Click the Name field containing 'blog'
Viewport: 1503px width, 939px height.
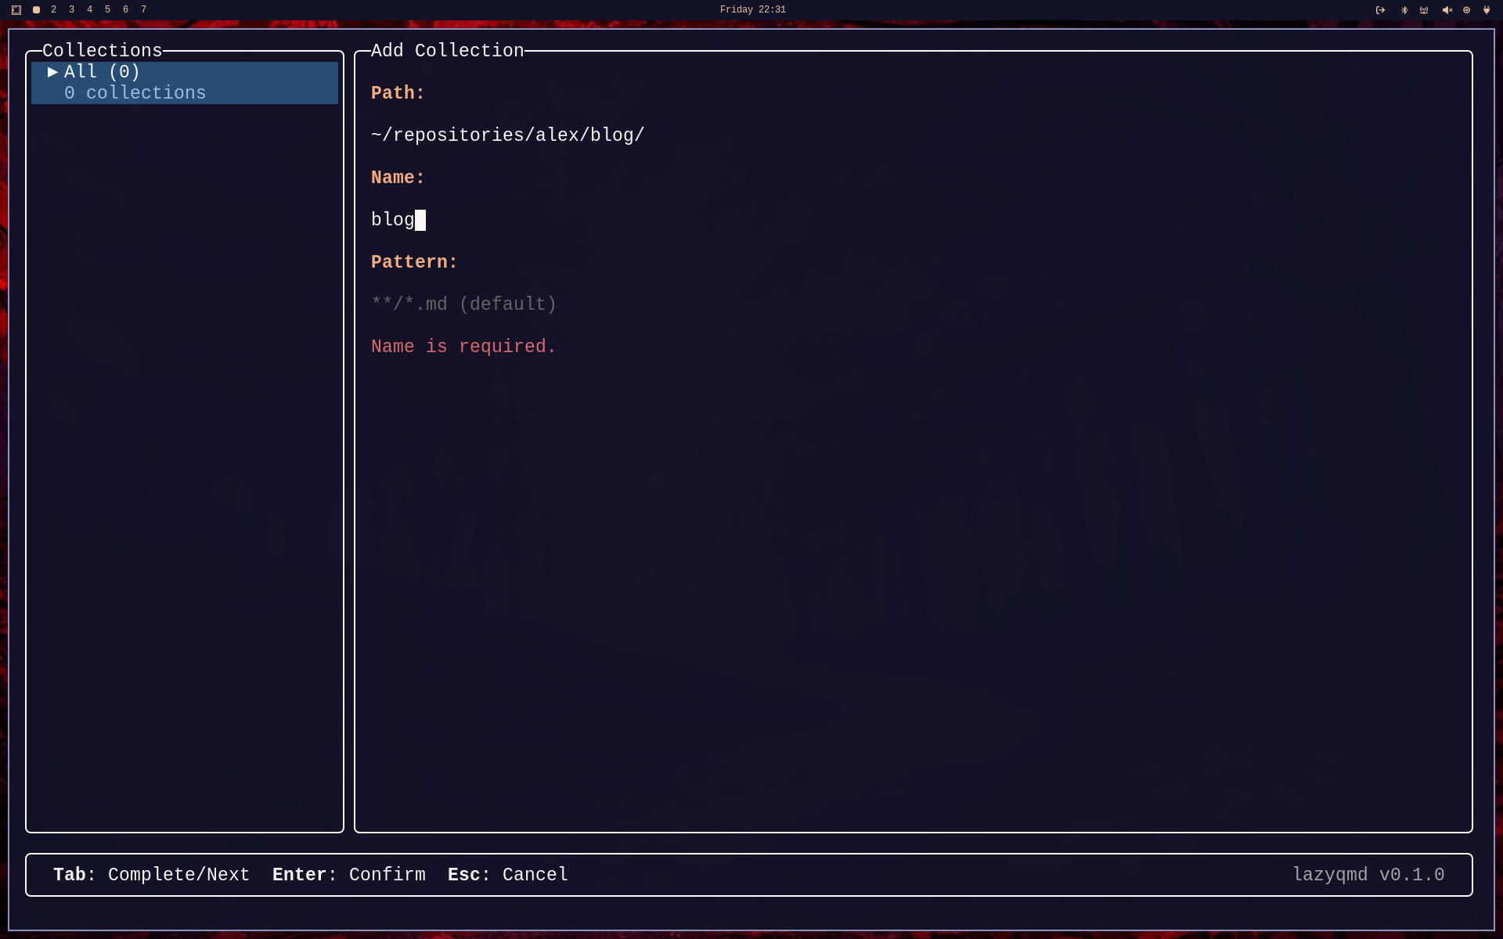tap(393, 220)
